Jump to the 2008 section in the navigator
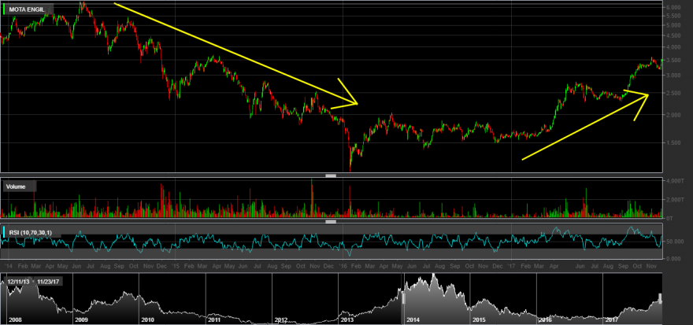This screenshot has height=325, width=693. click(x=15, y=319)
